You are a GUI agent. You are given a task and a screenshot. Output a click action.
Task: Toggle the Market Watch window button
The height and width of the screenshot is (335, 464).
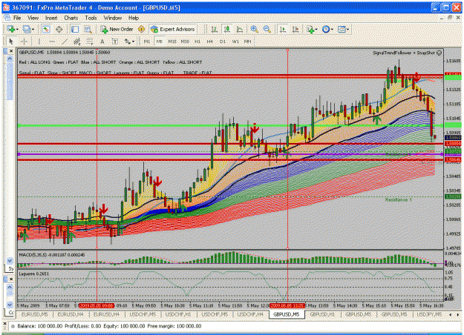[46, 29]
